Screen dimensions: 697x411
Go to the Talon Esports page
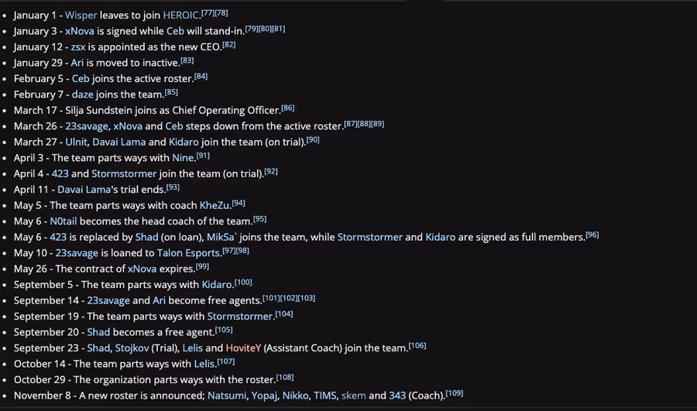(188, 253)
